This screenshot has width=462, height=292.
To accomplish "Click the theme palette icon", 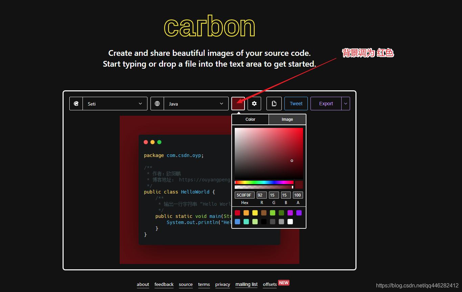I will [76, 104].
